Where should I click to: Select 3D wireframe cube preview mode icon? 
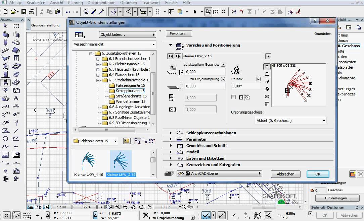click(x=267, y=81)
